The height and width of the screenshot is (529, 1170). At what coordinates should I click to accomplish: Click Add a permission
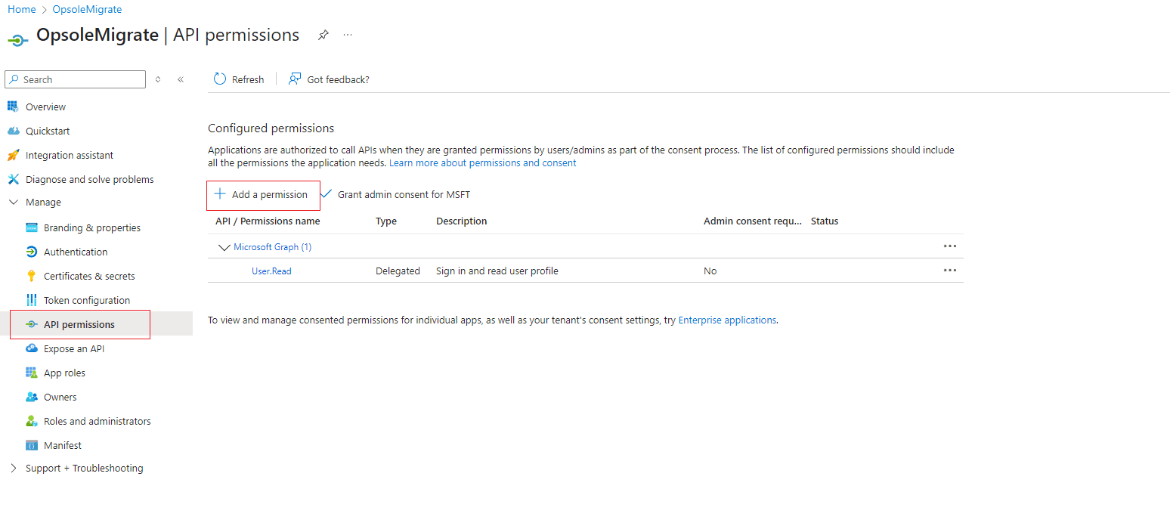(x=263, y=195)
